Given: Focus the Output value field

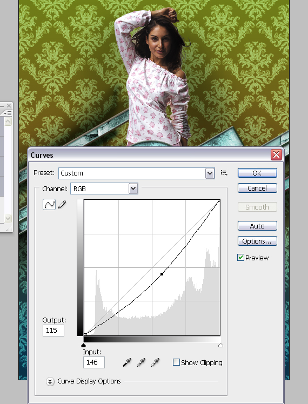Looking at the screenshot, I should (53, 331).
